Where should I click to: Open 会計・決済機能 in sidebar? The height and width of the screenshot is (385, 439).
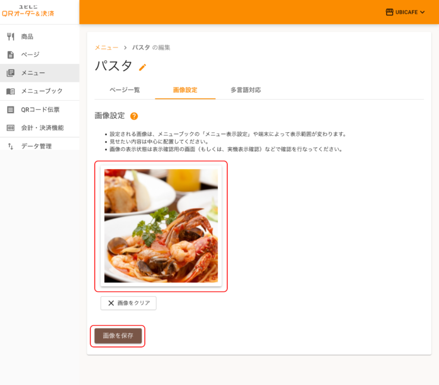click(40, 128)
